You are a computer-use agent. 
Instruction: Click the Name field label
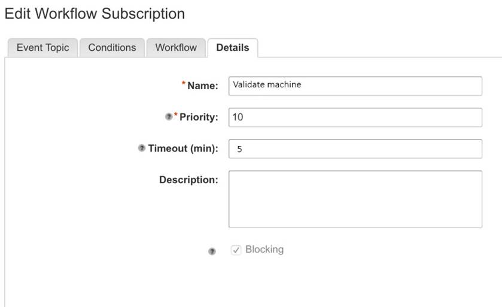coord(203,86)
